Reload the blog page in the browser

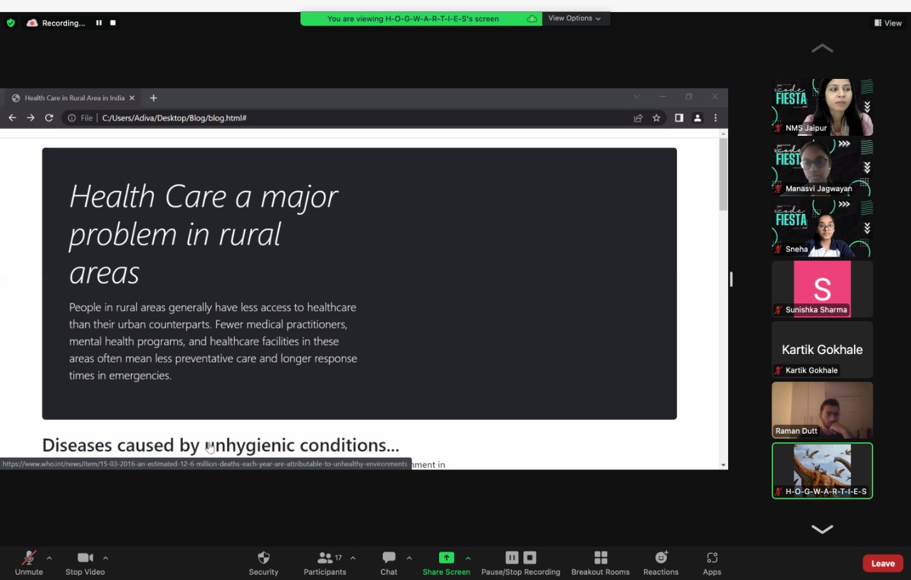coord(48,118)
